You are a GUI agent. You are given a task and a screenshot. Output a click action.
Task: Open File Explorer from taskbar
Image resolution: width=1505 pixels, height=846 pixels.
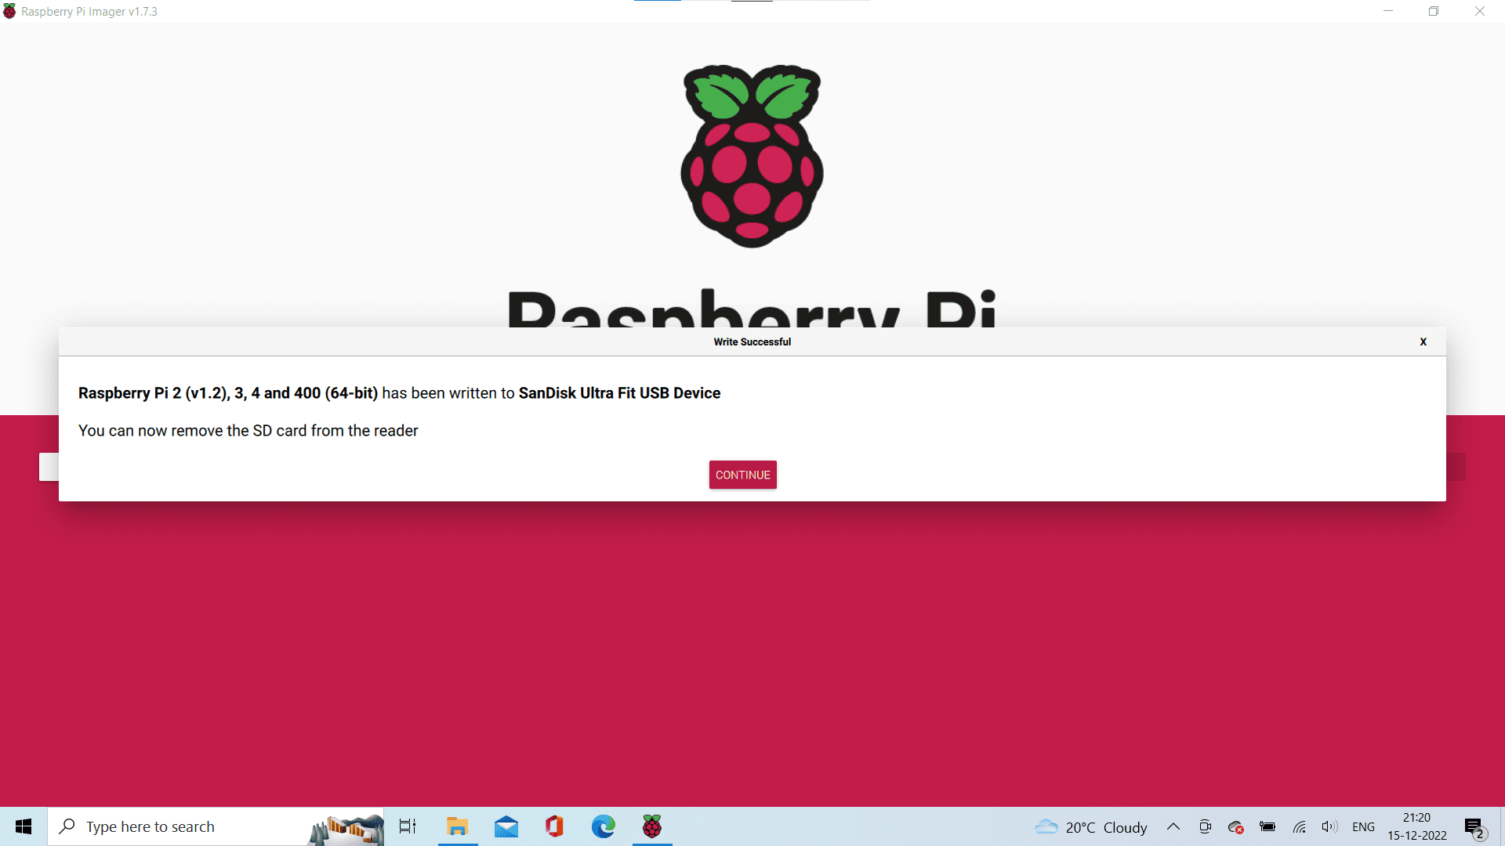[457, 826]
